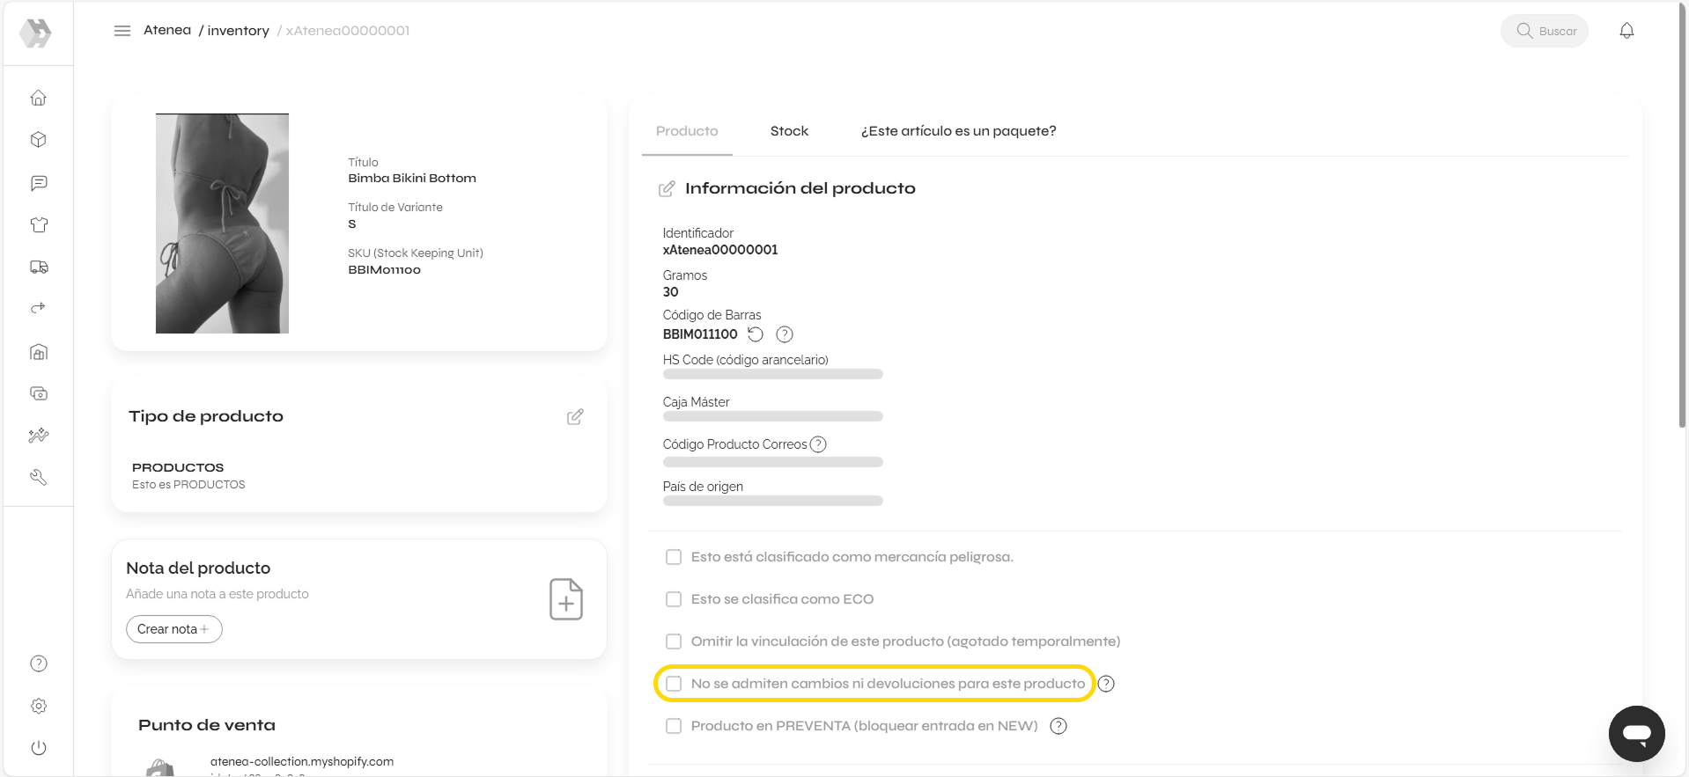Open the t-shirt products icon
Screen dimensions: 1689x777
tap(39, 225)
